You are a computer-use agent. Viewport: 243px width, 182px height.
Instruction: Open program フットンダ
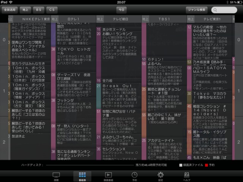[73, 110]
